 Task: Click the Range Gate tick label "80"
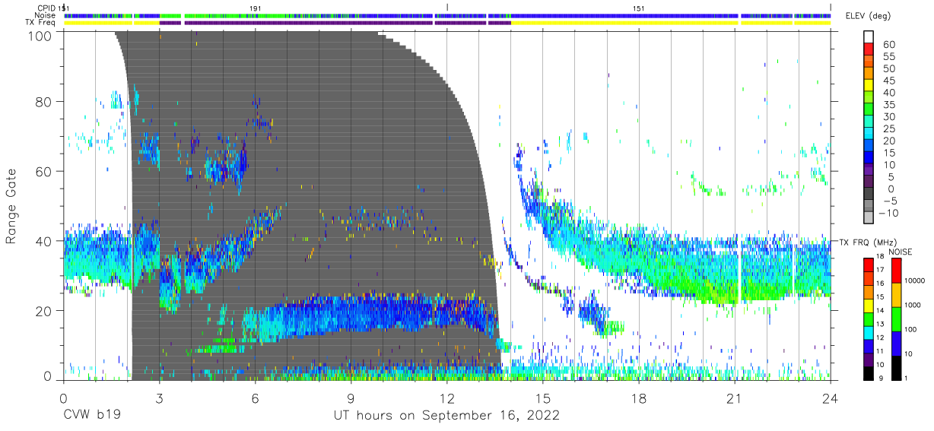45,102
